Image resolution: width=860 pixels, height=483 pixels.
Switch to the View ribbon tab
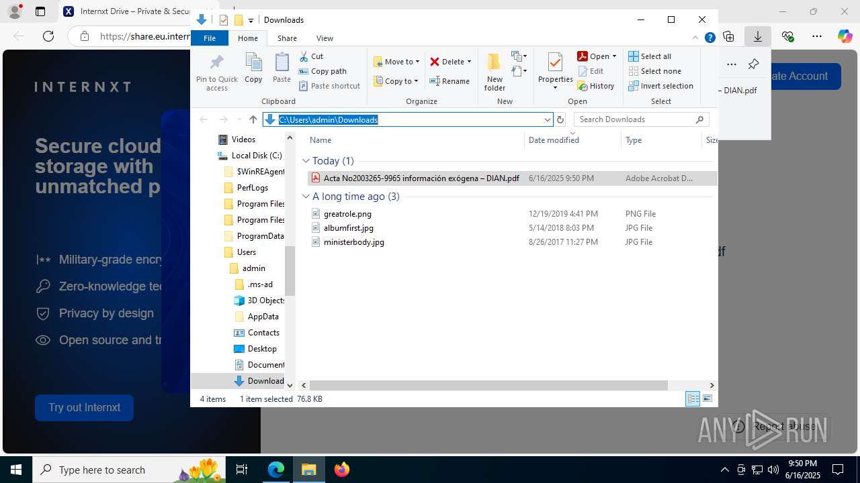[325, 38]
